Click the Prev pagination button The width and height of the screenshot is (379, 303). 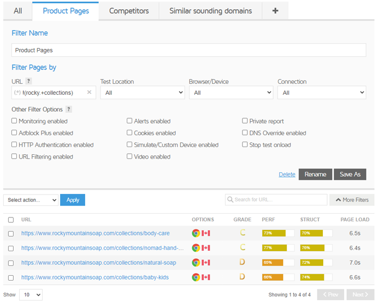(330, 295)
